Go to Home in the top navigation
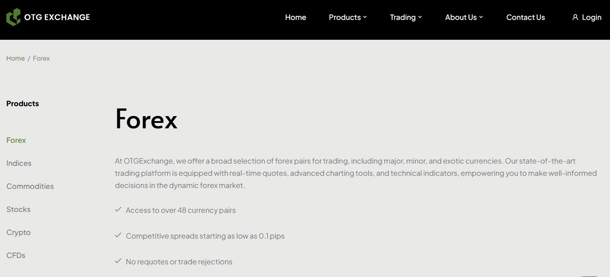The height and width of the screenshot is (277, 610). coord(295,17)
